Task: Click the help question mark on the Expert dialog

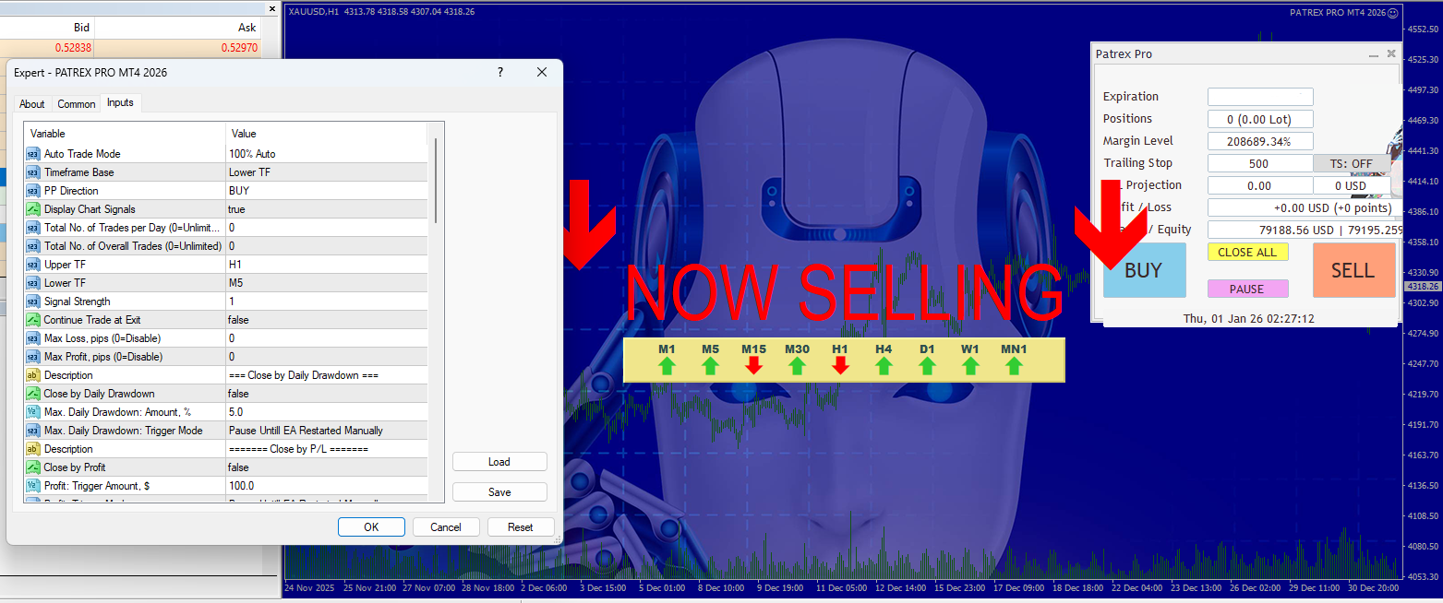Action: pos(499,72)
